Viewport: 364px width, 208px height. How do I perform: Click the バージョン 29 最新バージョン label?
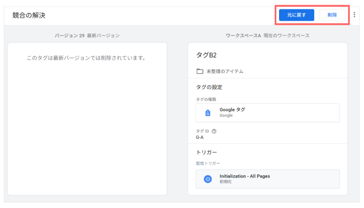point(87,36)
